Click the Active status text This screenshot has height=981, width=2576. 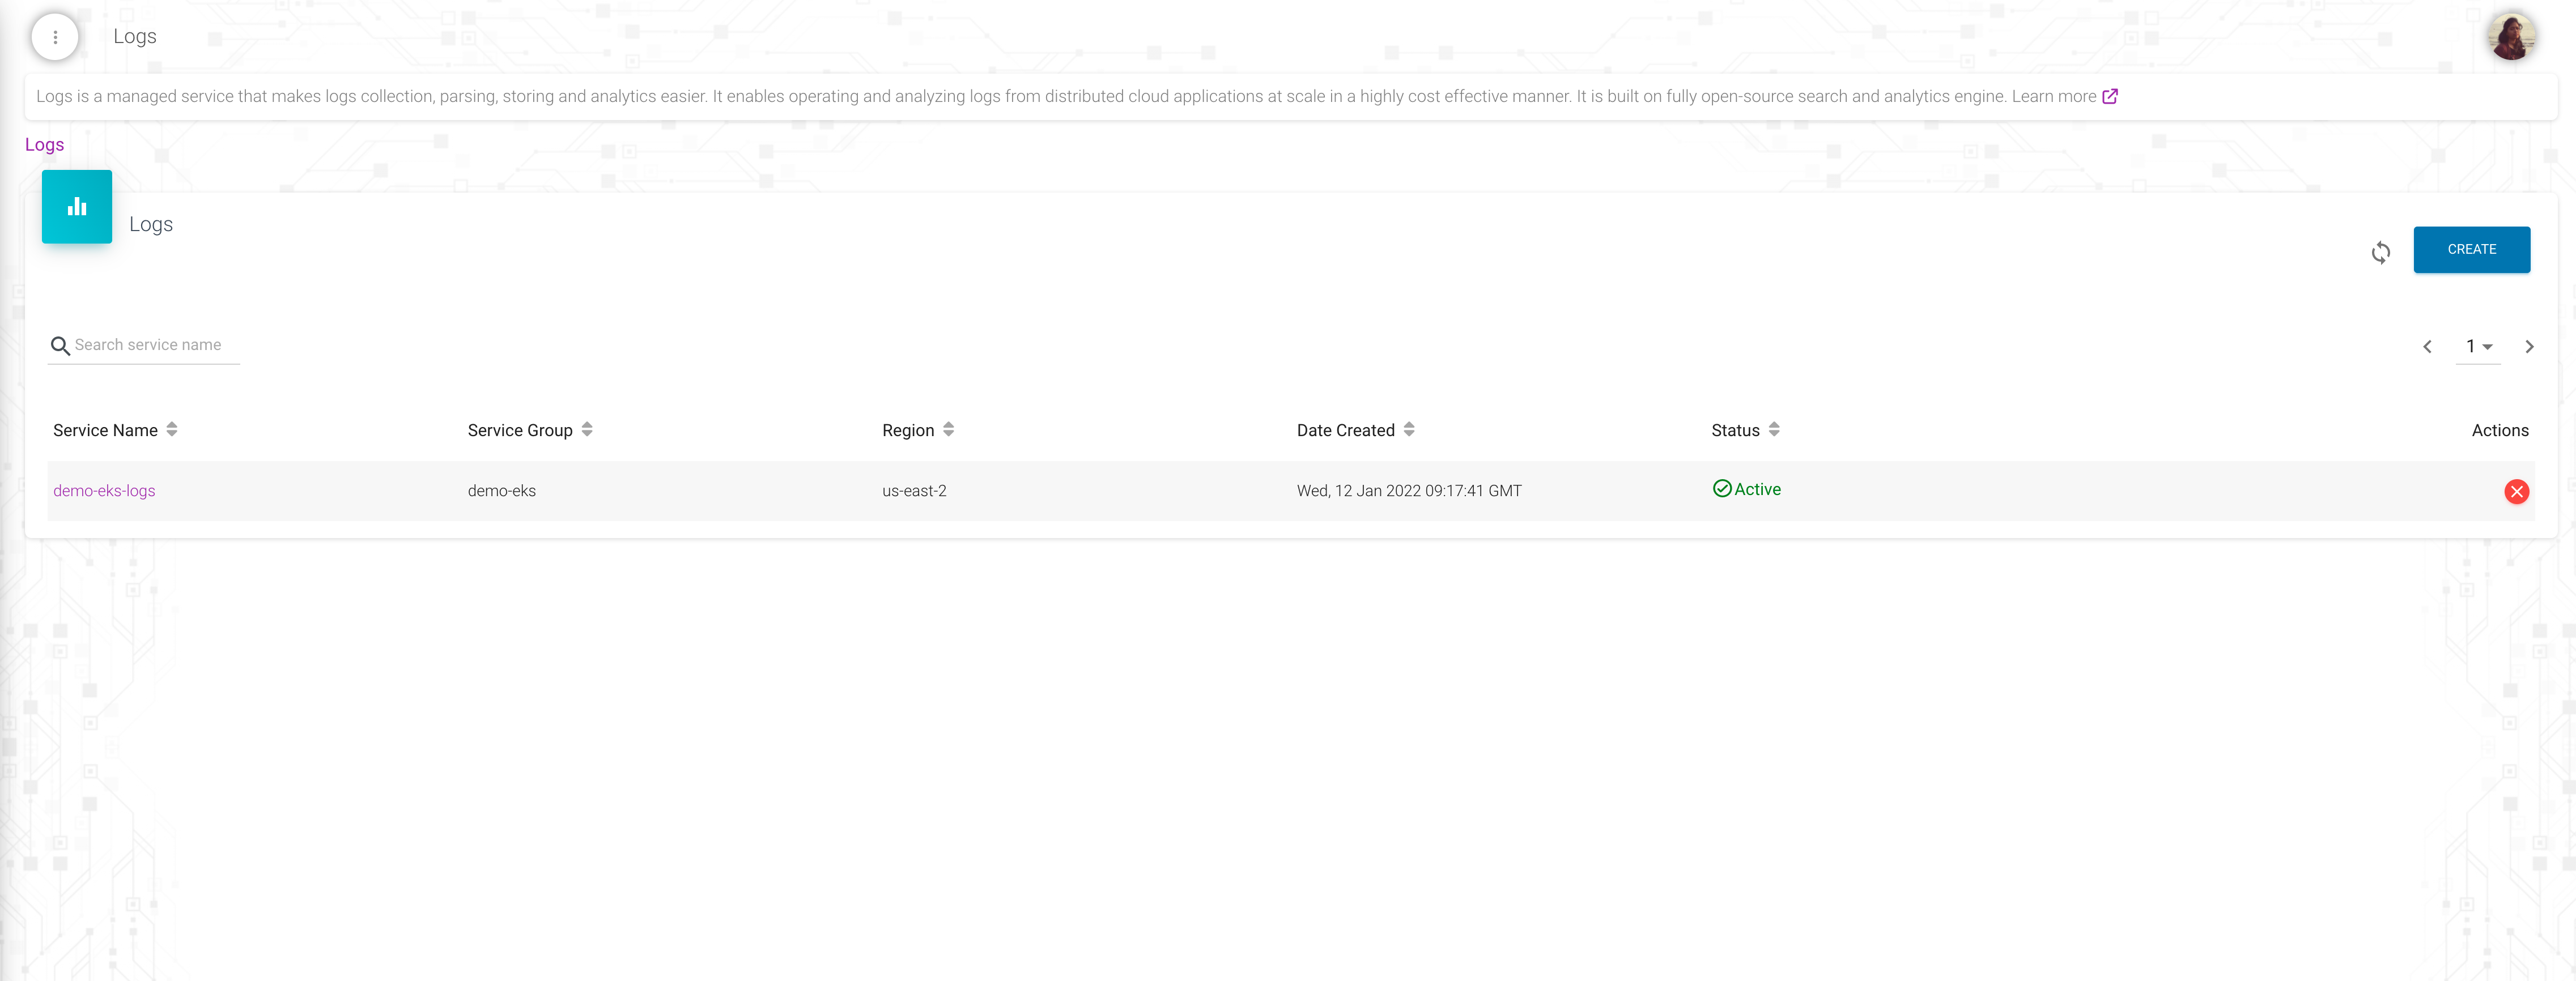tap(1757, 489)
